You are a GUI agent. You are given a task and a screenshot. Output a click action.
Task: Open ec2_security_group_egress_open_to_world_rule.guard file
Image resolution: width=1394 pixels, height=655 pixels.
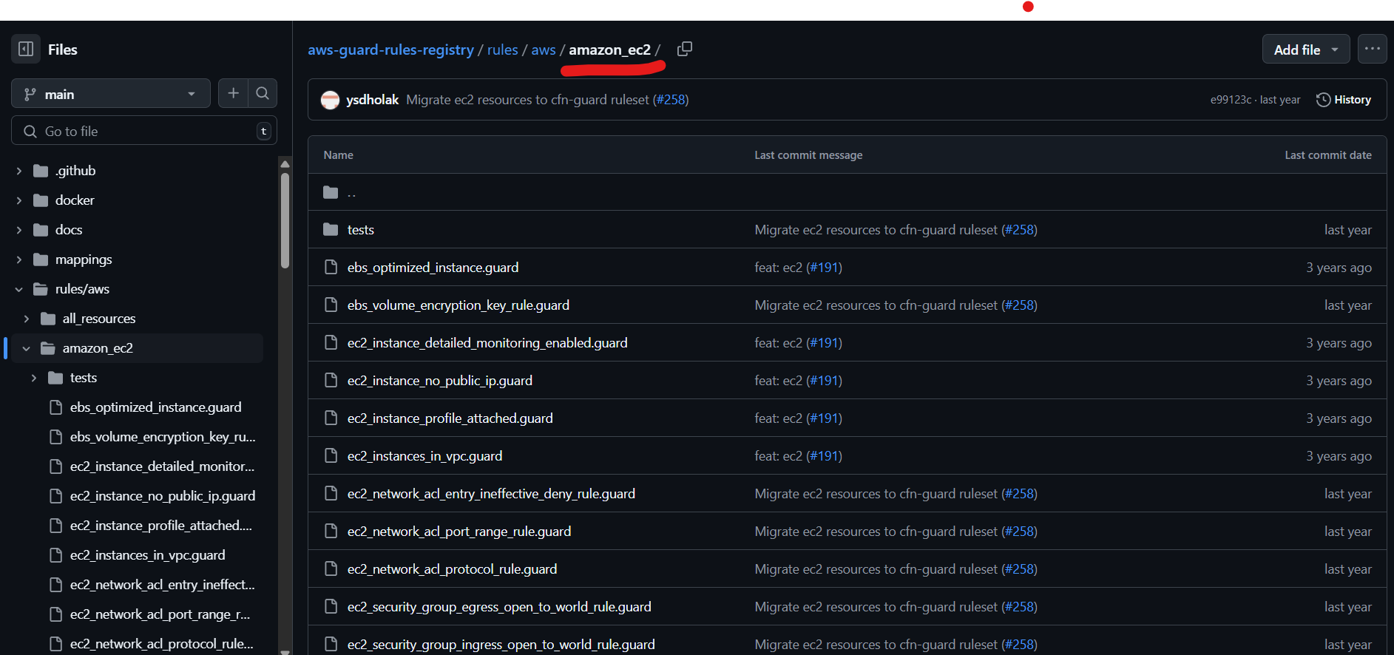coord(499,607)
